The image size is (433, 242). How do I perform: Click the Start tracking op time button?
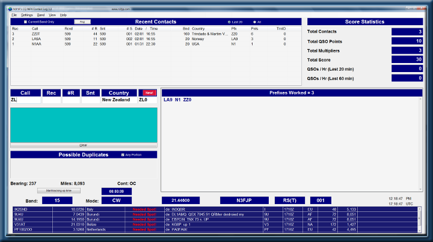point(58,190)
